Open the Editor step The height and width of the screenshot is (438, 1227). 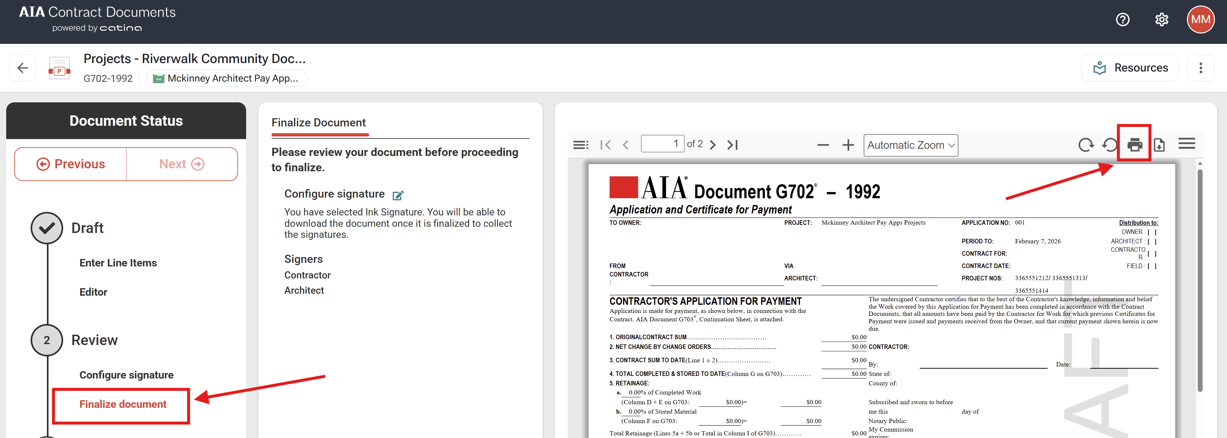click(93, 292)
